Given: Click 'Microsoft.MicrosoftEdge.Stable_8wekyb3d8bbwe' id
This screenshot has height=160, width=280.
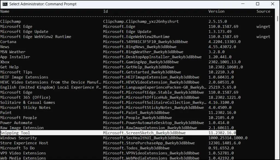Looking at the screenshot, I should click(153, 93).
